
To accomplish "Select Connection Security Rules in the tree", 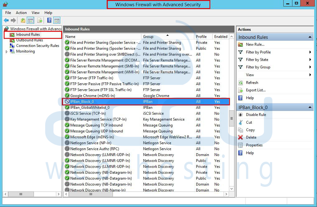I will tap(38, 46).
